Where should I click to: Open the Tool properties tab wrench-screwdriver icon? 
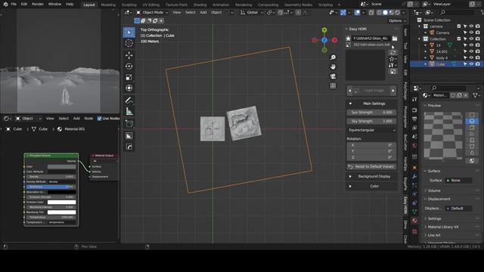coord(414,99)
